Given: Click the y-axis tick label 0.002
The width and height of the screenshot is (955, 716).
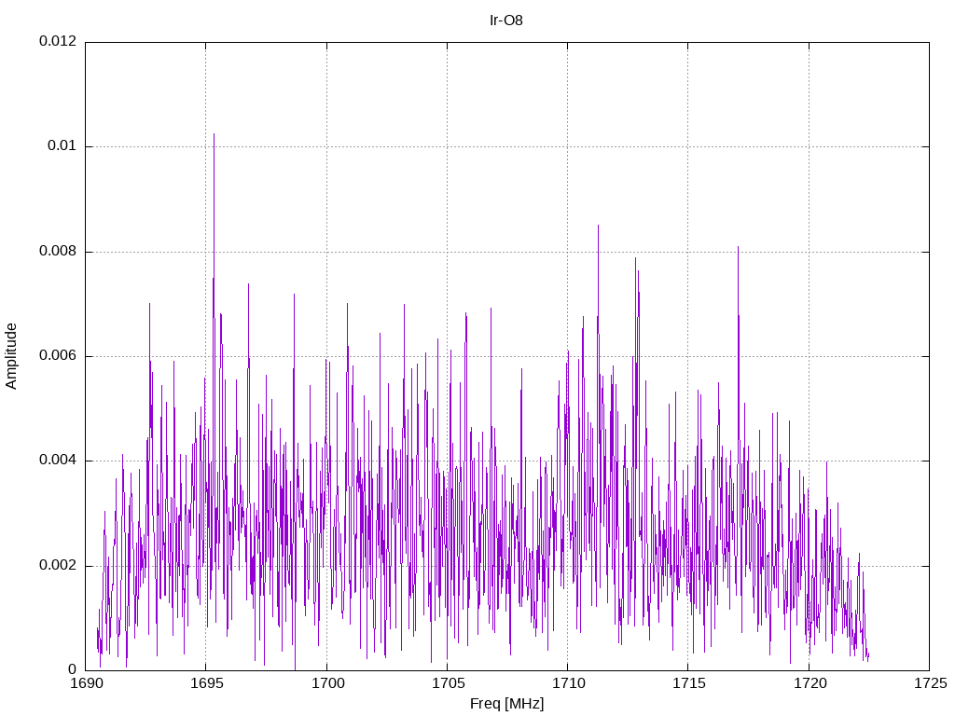Looking at the screenshot, I should pyautogui.click(x=58, y=565).
